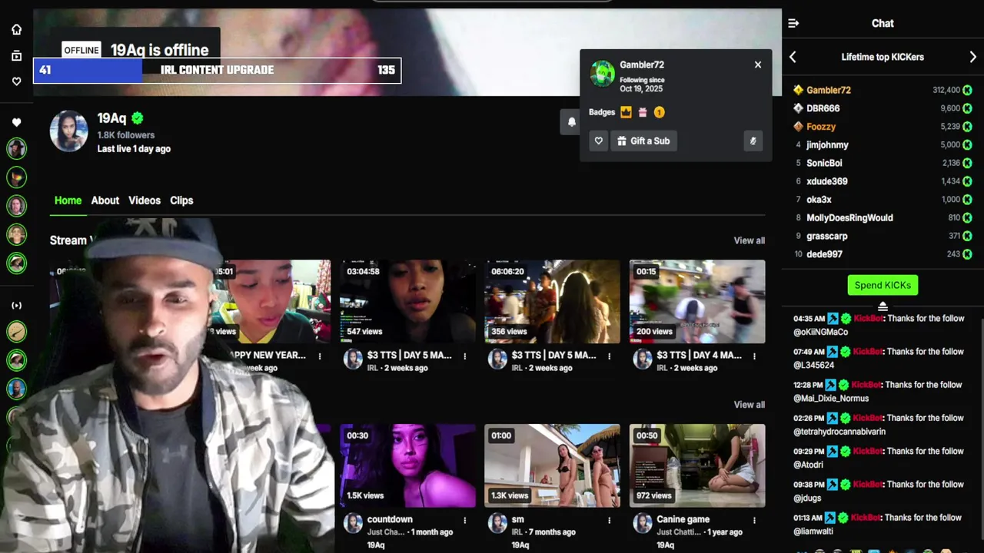View all clips in second row
The image size is (984, 553).
pos(749,405)
